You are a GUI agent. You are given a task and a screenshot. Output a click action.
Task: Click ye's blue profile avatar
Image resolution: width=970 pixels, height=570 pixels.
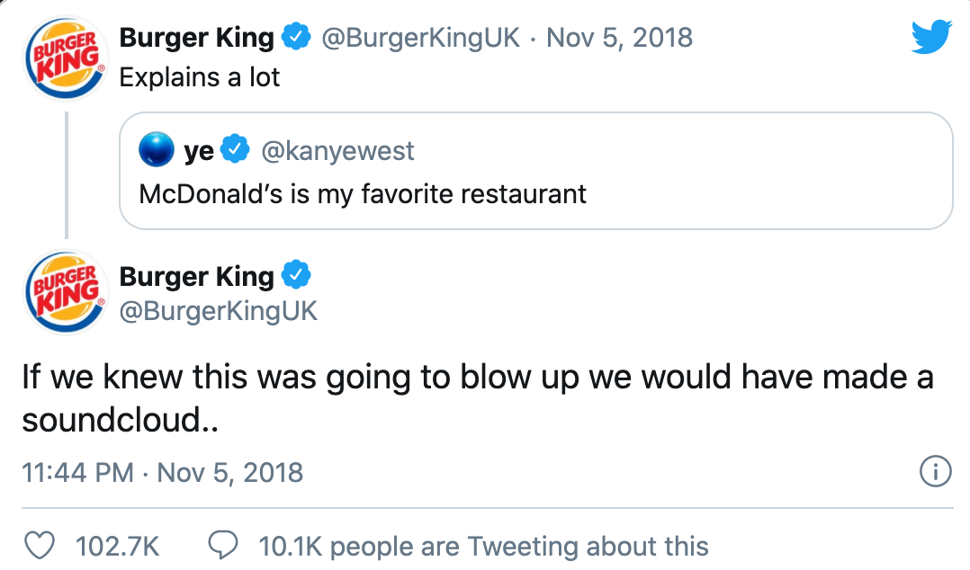pos(157,150)
